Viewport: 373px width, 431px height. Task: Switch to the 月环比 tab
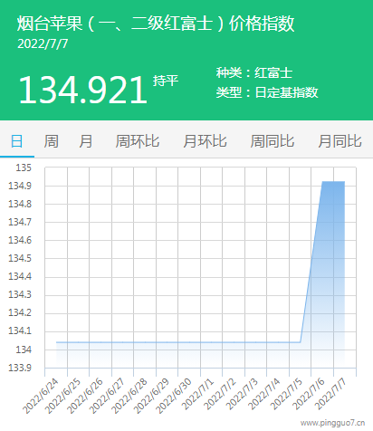tap(205, 141)
